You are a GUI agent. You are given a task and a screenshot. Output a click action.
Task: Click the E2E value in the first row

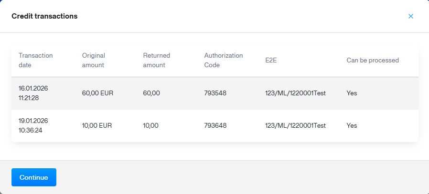pos(295,93)
